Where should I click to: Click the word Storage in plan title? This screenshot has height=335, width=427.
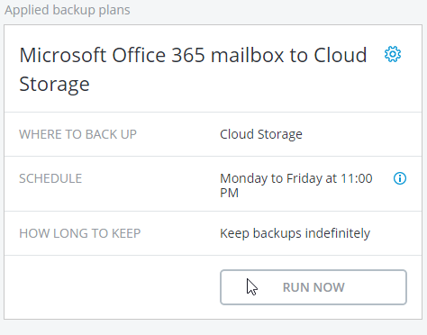coord(54,84)
